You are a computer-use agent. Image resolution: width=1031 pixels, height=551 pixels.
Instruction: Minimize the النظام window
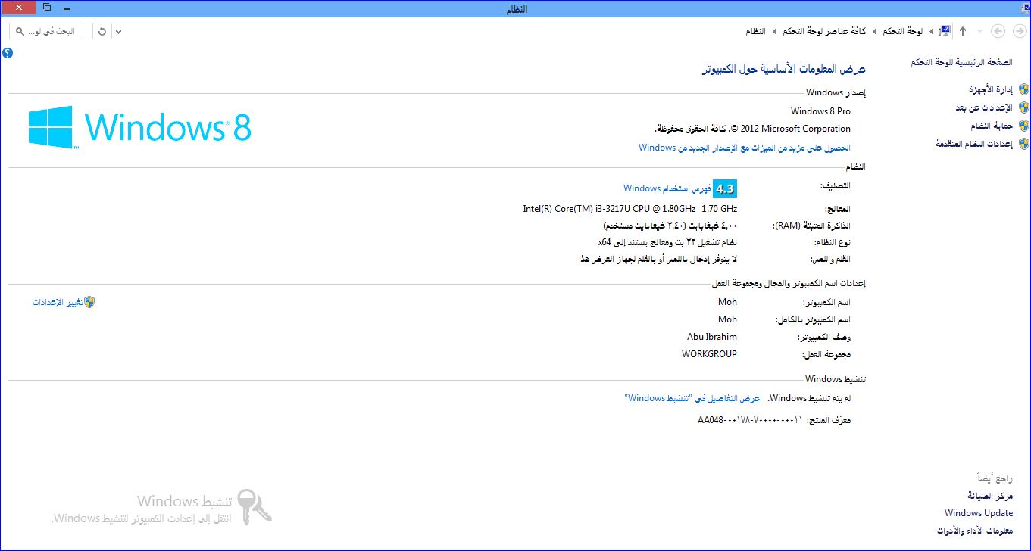tap(67, 8)
